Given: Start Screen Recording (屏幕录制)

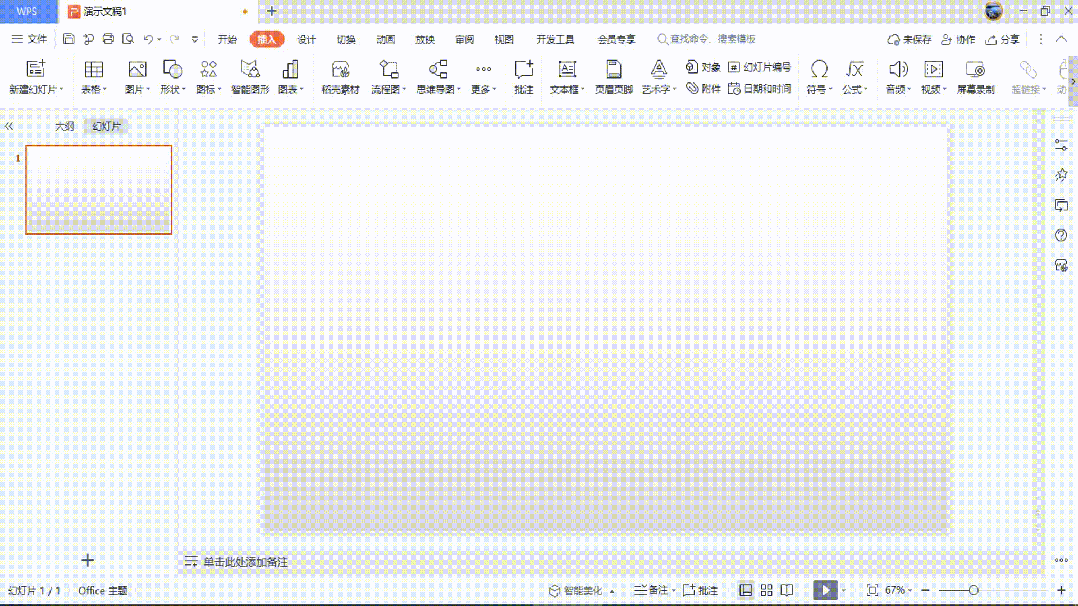Looking at the screenshot, I should pyautogui.click(x=975, y=77).
